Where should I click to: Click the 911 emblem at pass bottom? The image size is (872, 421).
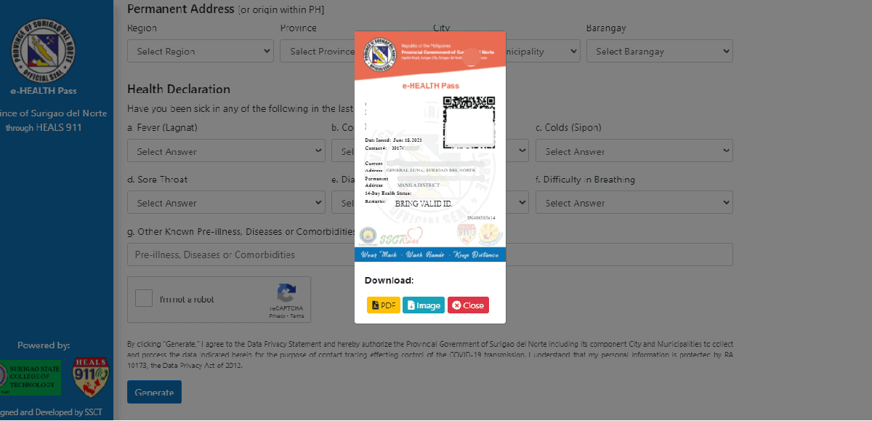tap(466, 234)
